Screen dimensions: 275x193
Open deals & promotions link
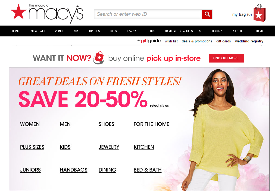pyautogui.click(x=197, y=41)
